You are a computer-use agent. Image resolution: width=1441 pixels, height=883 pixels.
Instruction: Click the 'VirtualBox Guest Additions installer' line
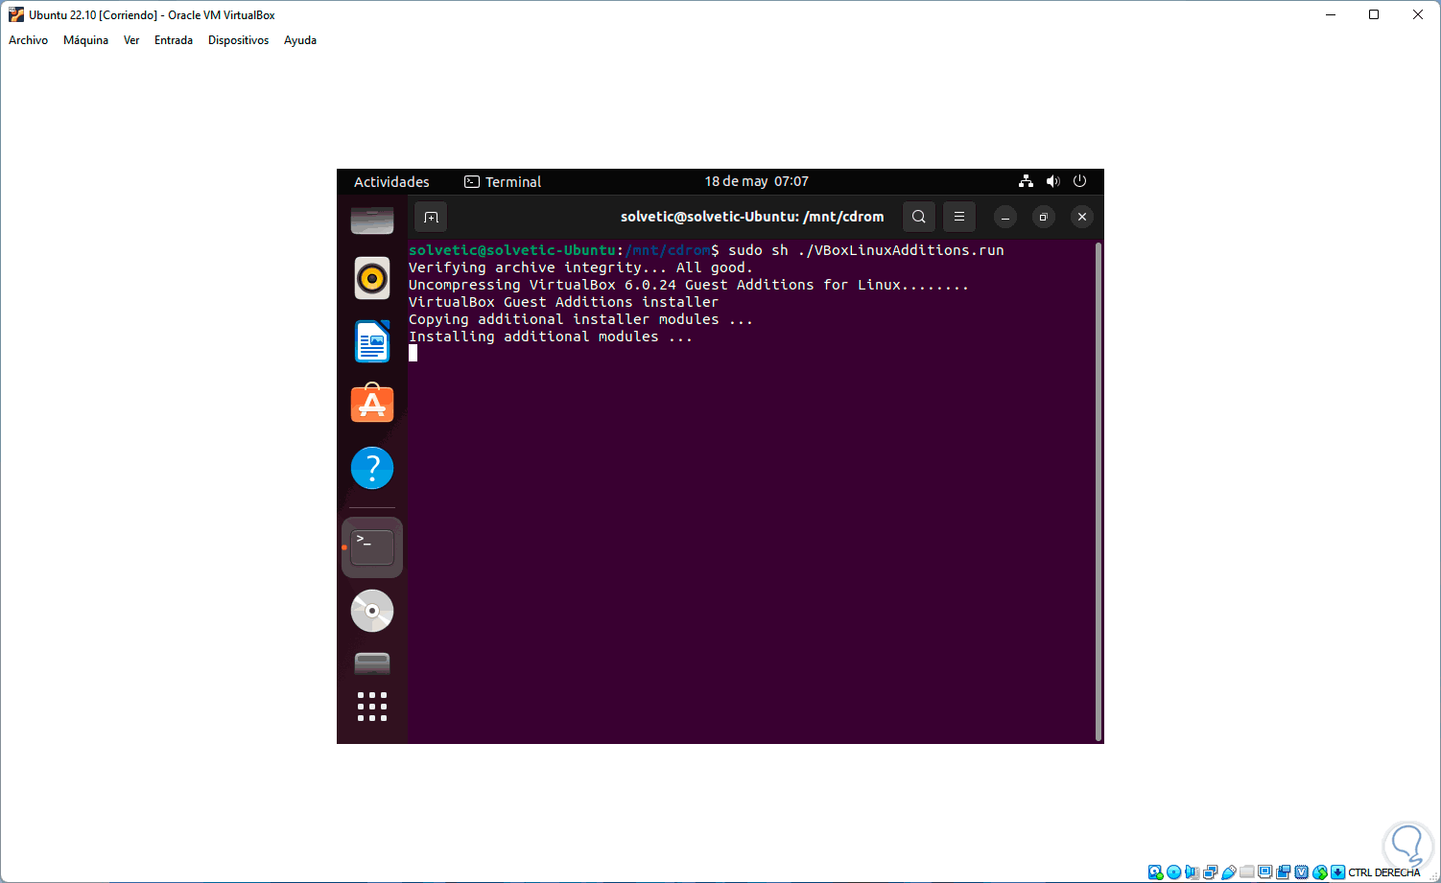[563, 302]
